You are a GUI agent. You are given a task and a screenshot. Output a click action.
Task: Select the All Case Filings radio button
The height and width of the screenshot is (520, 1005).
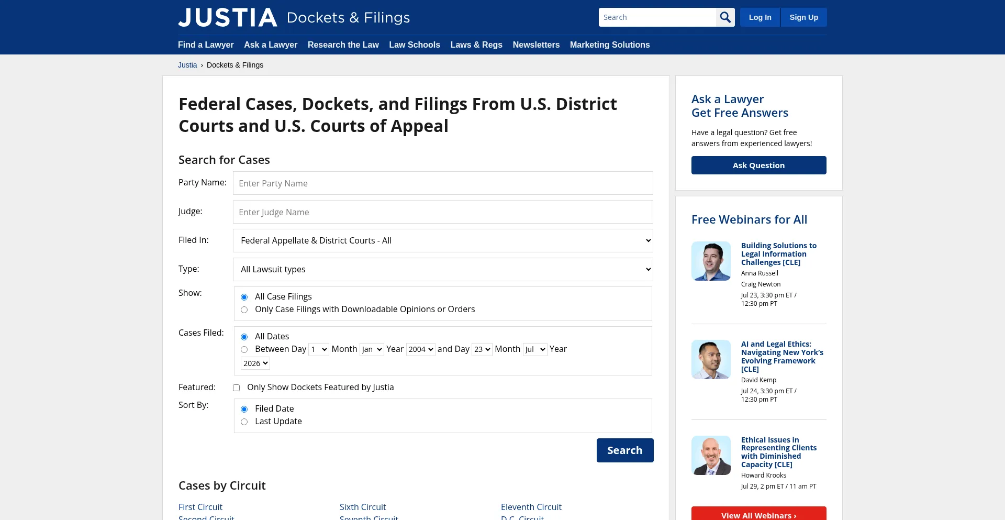click(244, 297)
